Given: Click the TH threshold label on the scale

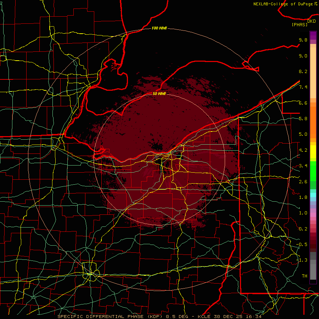Looking at the screenshot, I should (304, 276).
